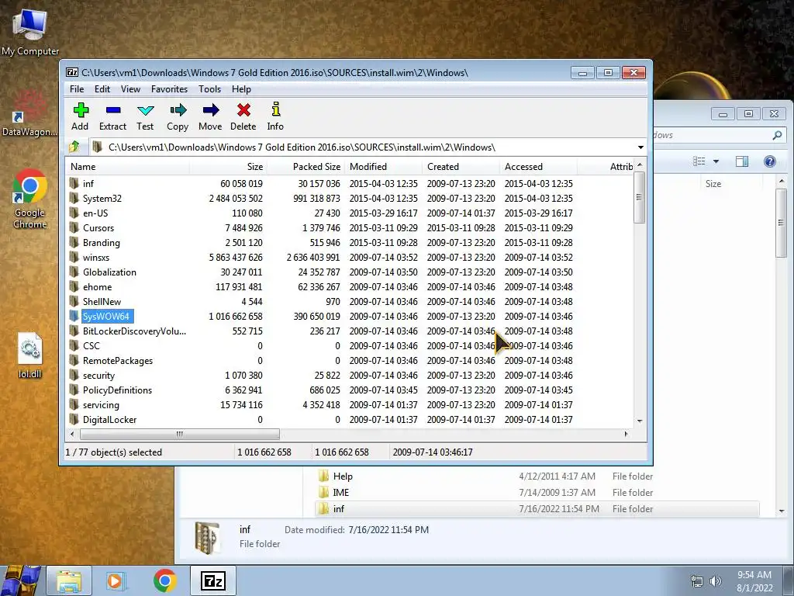The image size is (794, 596).
Task: Sort by Name column header
Action: 128,166
